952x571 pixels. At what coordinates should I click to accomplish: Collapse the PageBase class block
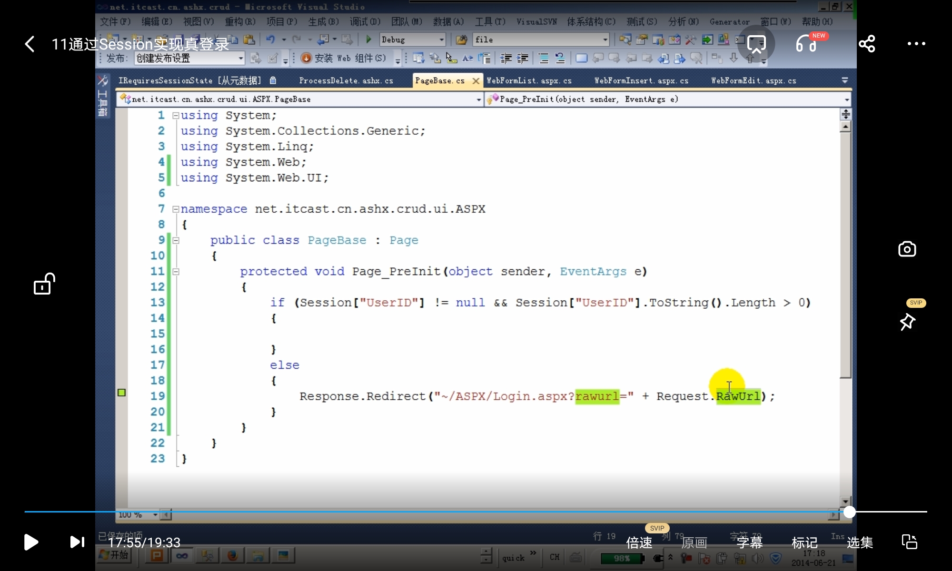[176, 240]
